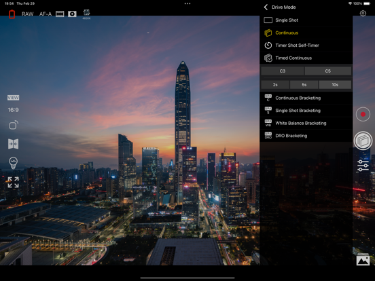The image size is (375, 281).
Task: Select Continuous drive mode
Action: 306,33
